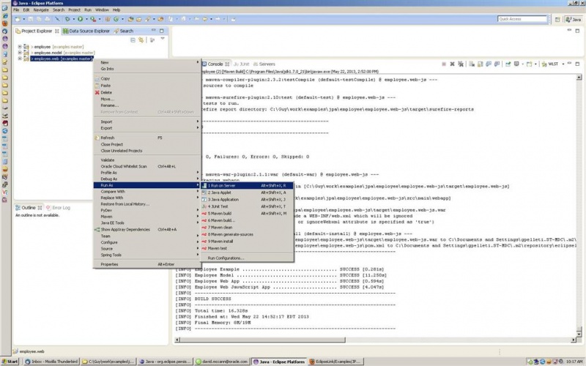The image size is (586, 366).
Task: Choose 5 Maven build in submenu
Action: [x=247, y=214]
